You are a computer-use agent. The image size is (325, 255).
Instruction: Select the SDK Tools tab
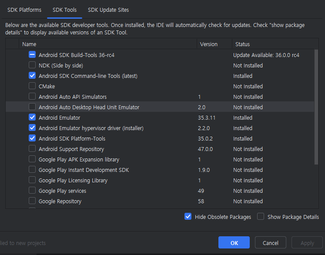[x=64, y=10]
